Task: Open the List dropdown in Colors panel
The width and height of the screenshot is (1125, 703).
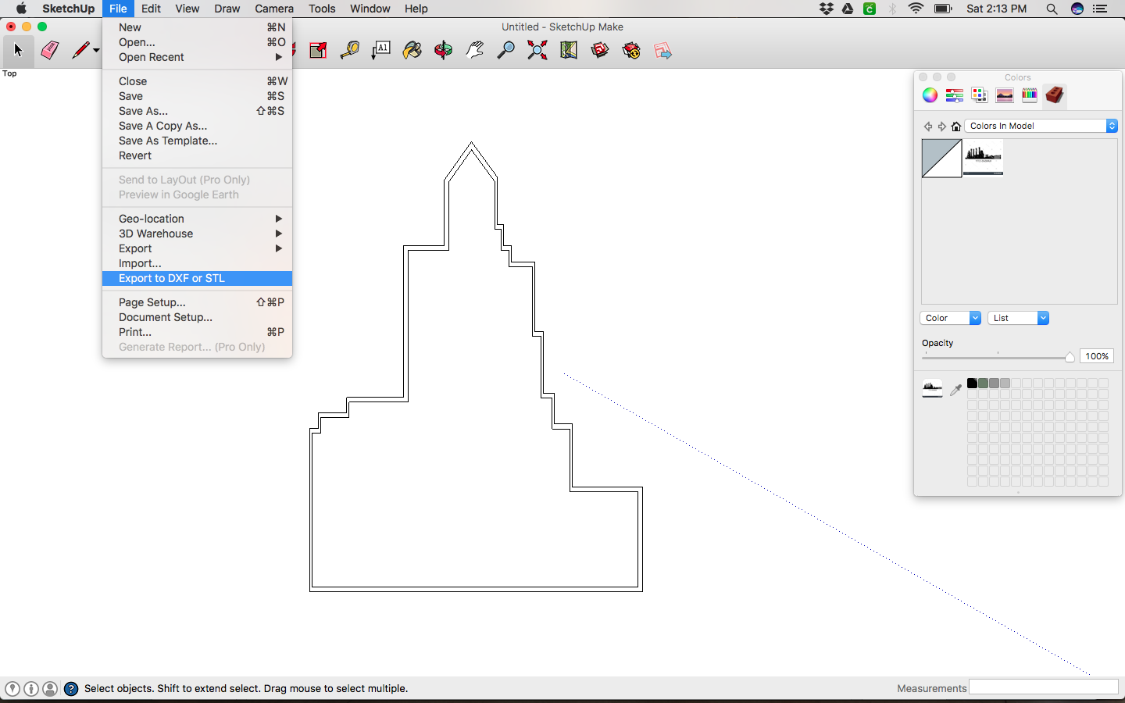Action: pos(1018,318)
